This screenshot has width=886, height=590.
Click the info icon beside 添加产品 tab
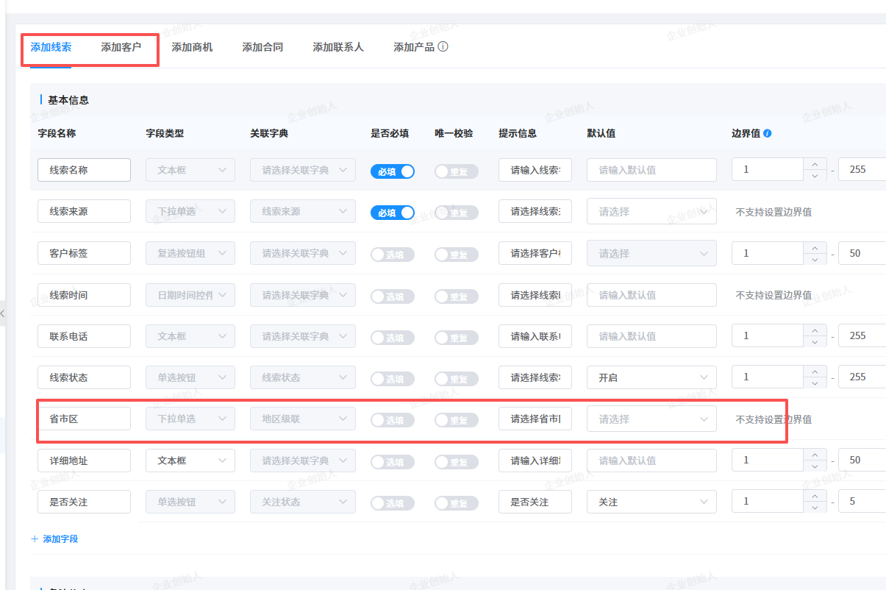[x=443, y=46]
